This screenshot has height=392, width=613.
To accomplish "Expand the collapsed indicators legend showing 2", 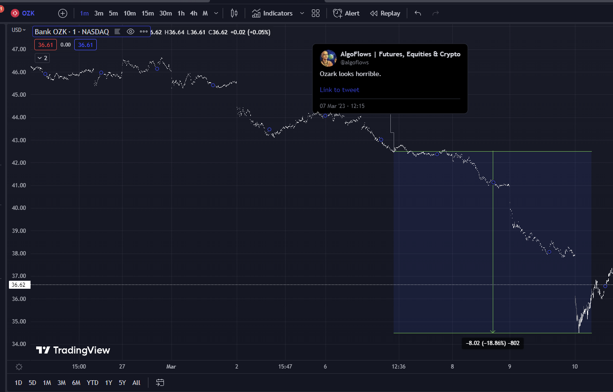I will coord(42,58).
